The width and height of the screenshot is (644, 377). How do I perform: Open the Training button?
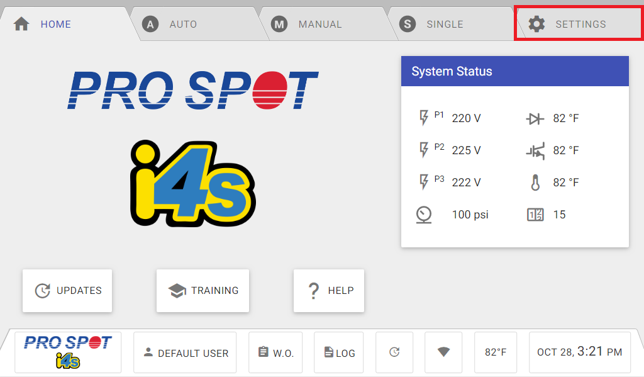pos(203,291)
